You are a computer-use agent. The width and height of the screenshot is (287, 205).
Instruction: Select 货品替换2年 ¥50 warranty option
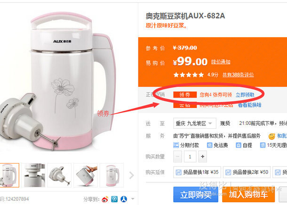(247, 172)
